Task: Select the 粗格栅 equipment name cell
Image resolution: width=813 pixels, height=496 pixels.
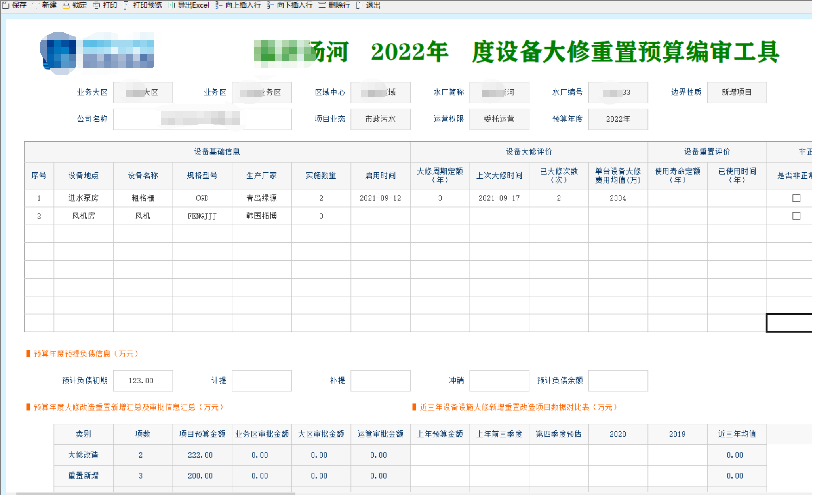Action: [x=143, y=198]
